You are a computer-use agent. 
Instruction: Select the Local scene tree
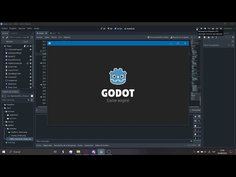point(25,42)
